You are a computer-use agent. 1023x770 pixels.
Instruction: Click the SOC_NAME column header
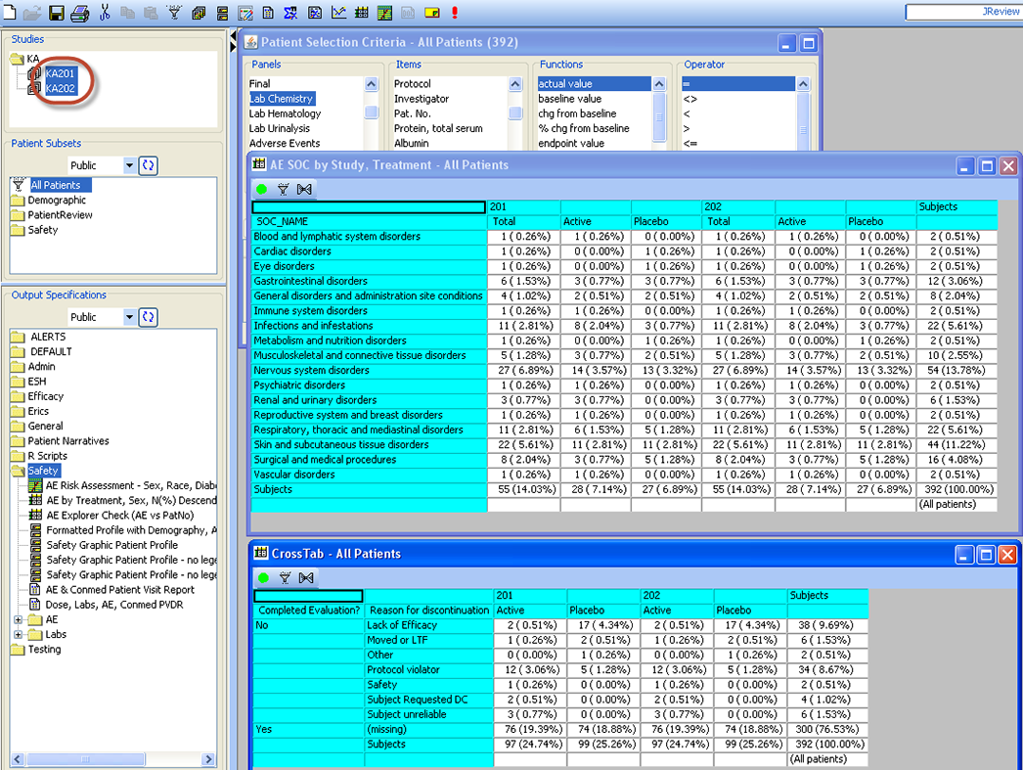pyautogui.click(x=369, y=221)
